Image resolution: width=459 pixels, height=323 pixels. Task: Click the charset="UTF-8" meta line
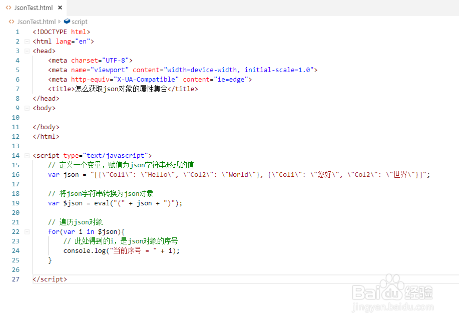[90, 61]
